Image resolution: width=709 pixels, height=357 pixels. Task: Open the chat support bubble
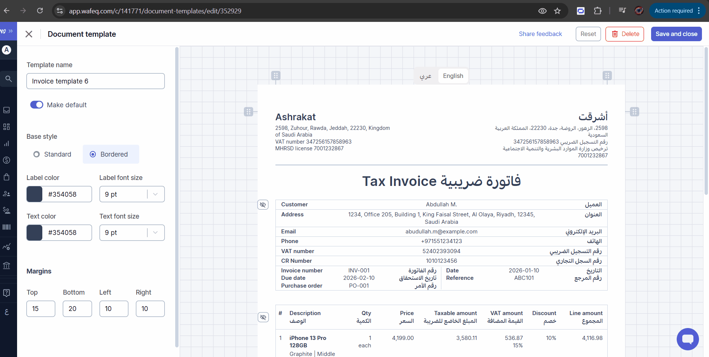coord(687,339)
